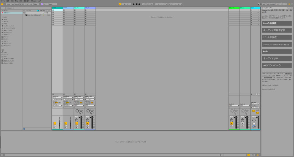Click Solo button on track 3 Audio
This screenshot has width=294, height=157.
77,126
